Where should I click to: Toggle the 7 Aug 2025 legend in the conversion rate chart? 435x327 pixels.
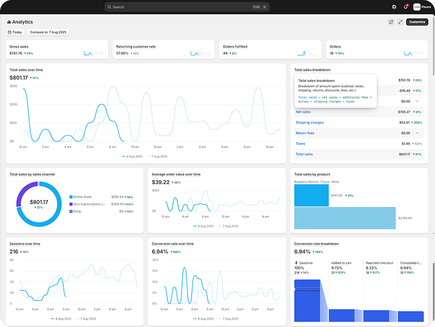tap(229, 319)
